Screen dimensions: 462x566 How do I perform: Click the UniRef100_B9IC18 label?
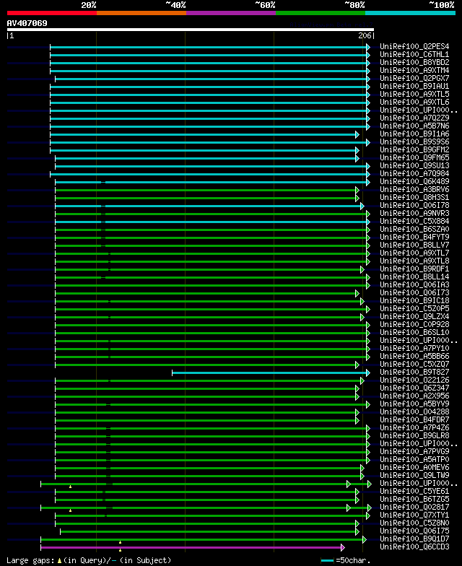(x=414, y=300)
